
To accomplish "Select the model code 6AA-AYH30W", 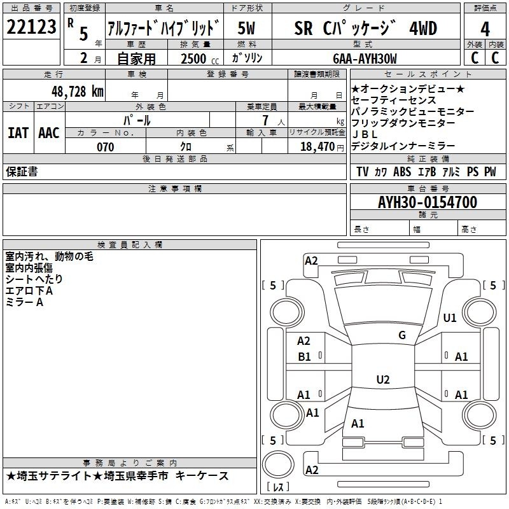I will 365,59.
